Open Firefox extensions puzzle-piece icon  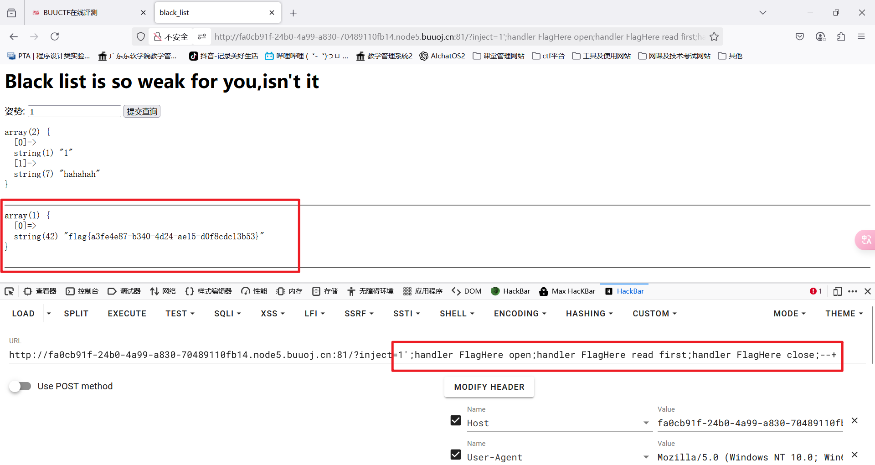point(841,36)
